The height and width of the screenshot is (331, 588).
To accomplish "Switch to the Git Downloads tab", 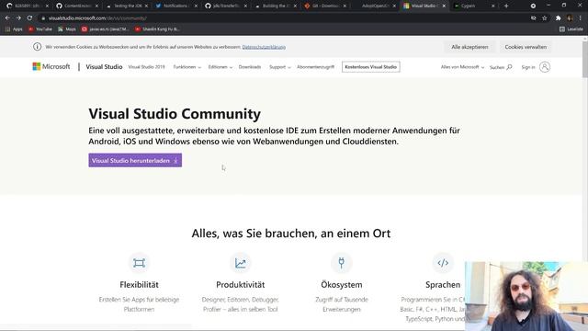I will tap(324, 6).
